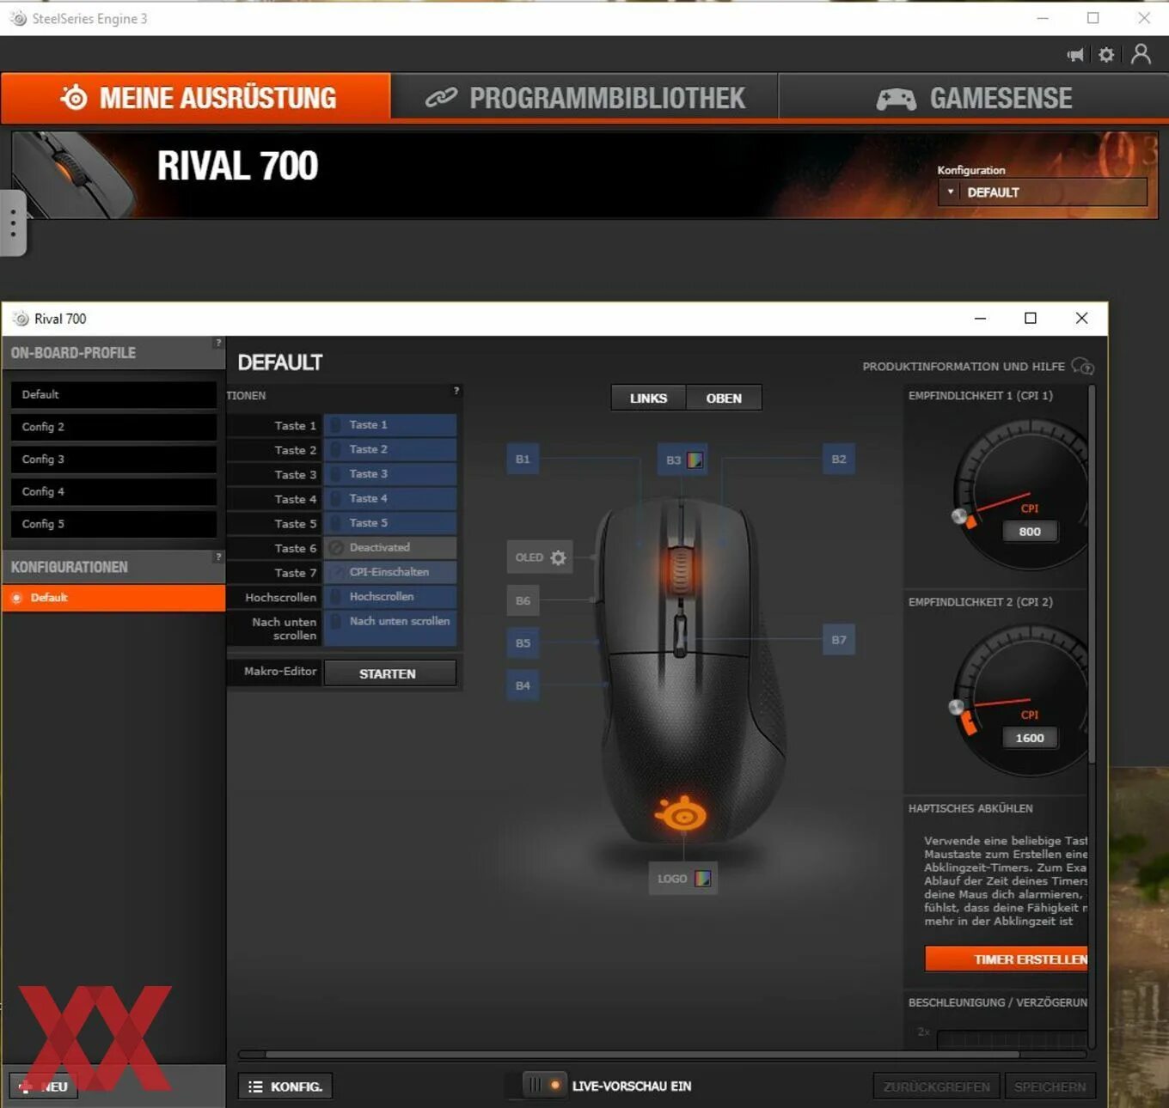Screen dimensions: 1169x1108
Task: Open Nach unten scrollen assignment
Action: [x=390, y=628]
